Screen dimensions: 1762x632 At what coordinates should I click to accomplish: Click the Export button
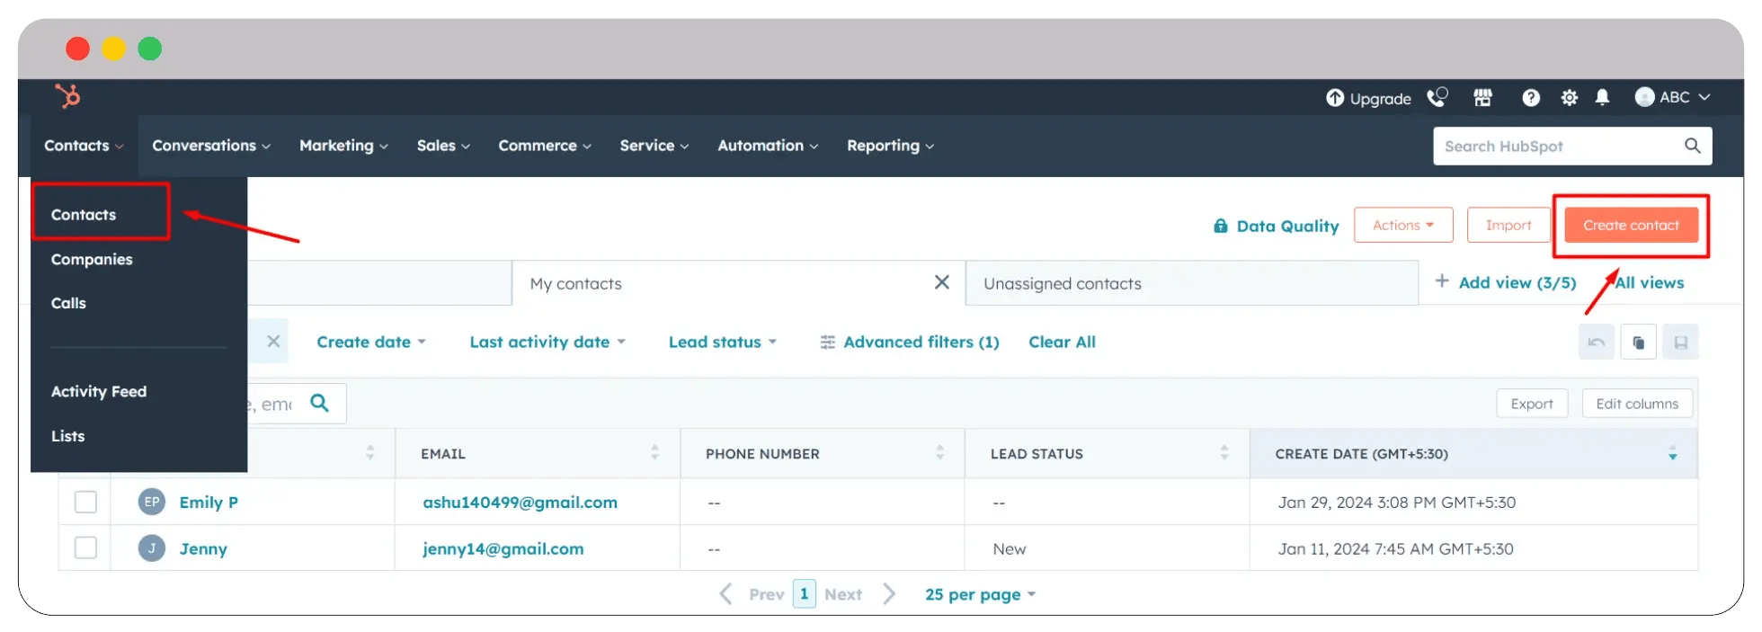pyautogui.click(x=1532, y=404)
